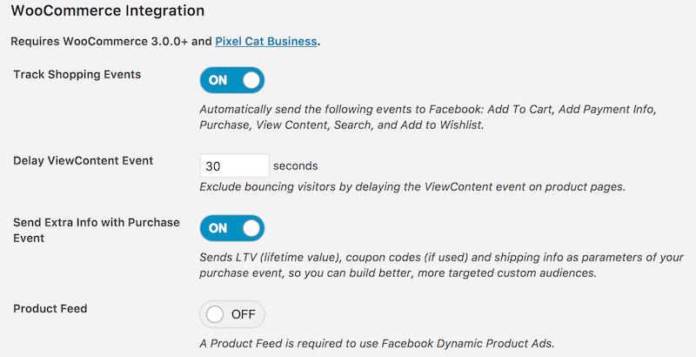Disable Send Extra Info with Purchase Event
Screen dimensions: 696x357
point(231,228)
